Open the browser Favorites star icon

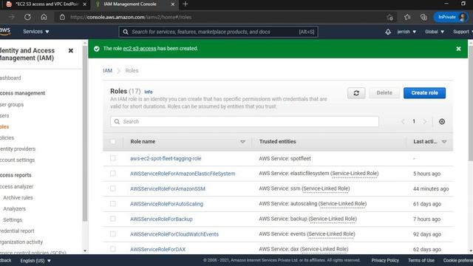coord(407,17)
